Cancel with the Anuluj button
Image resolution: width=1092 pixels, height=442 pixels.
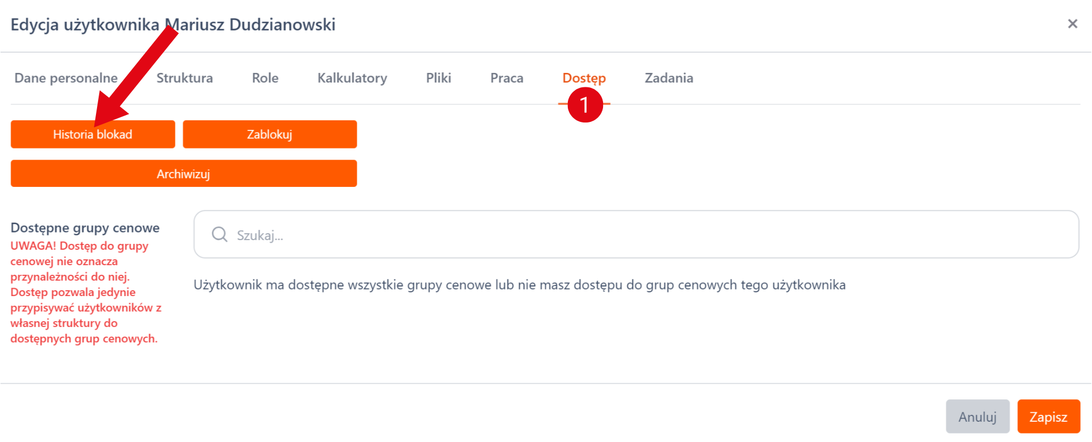977,416
